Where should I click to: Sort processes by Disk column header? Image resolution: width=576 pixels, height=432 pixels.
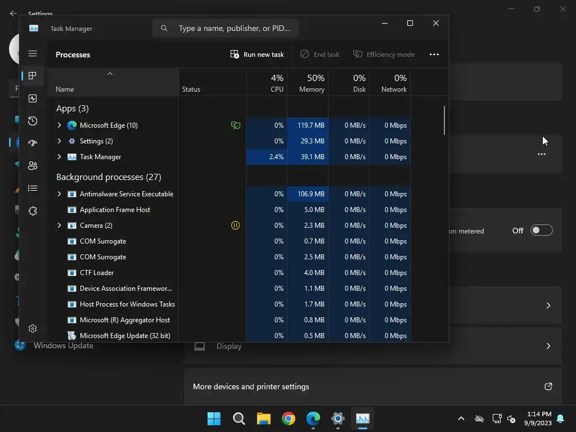(x=349, y=82)
